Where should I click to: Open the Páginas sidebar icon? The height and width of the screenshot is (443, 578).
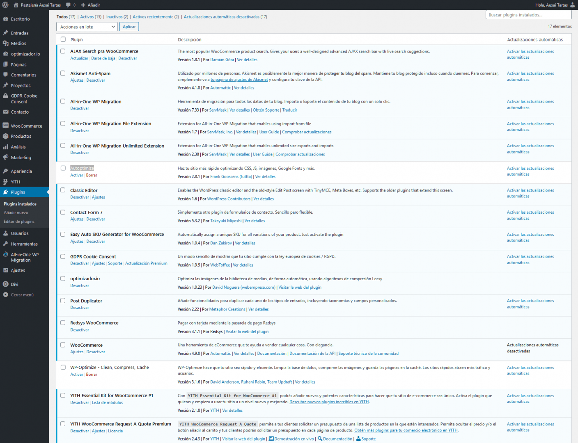[5, 64]
